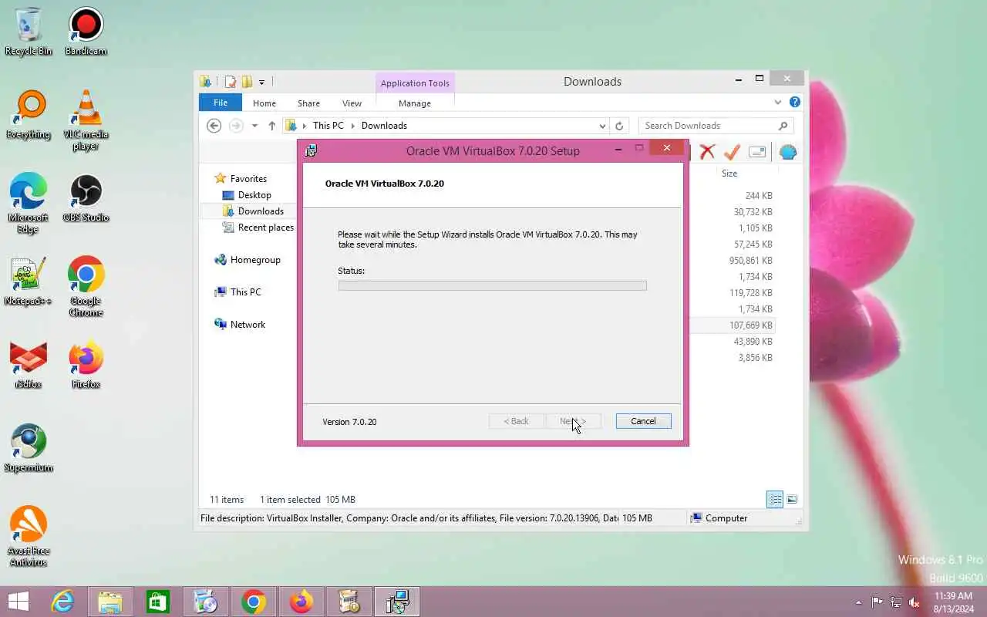Screen dimensions: 987x617
Task: Open Chrome from the taskbar
Action: pos(254,602)
